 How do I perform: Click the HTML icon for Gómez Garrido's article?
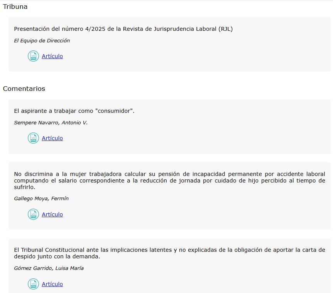[33, 284]
